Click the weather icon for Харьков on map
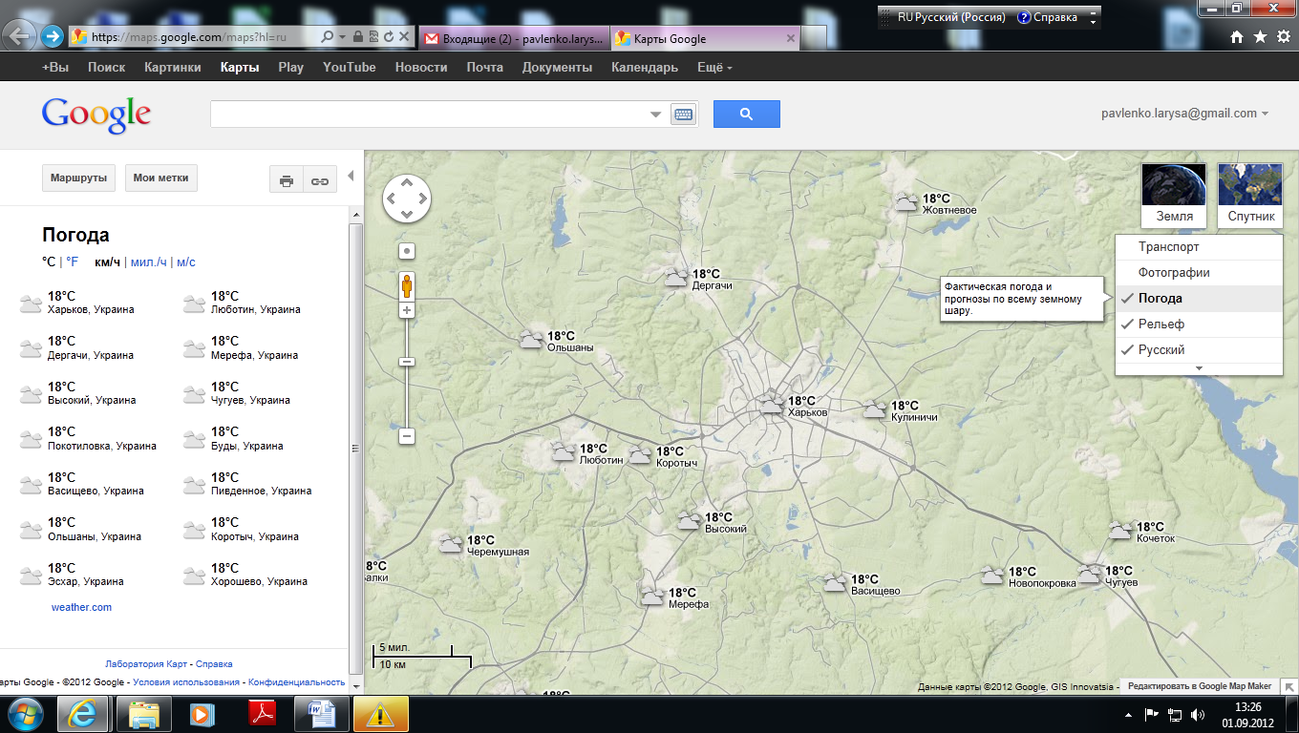 [772, 406]
